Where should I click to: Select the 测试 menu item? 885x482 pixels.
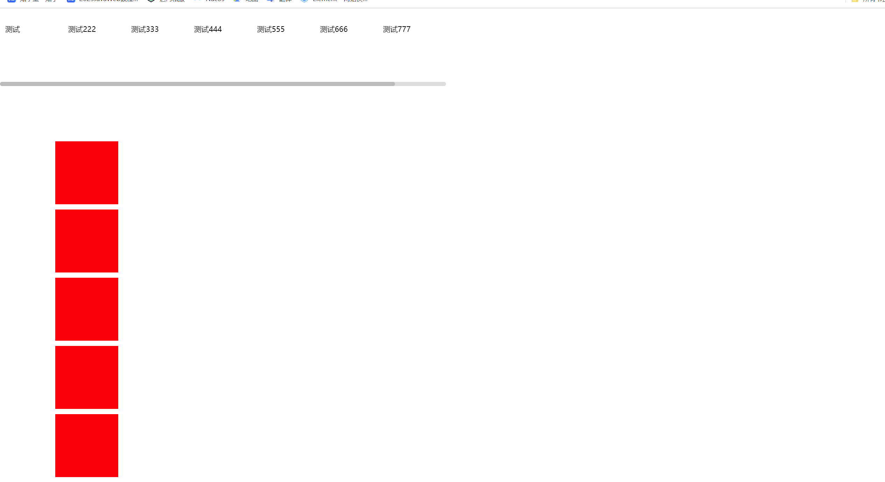point(13,29)
